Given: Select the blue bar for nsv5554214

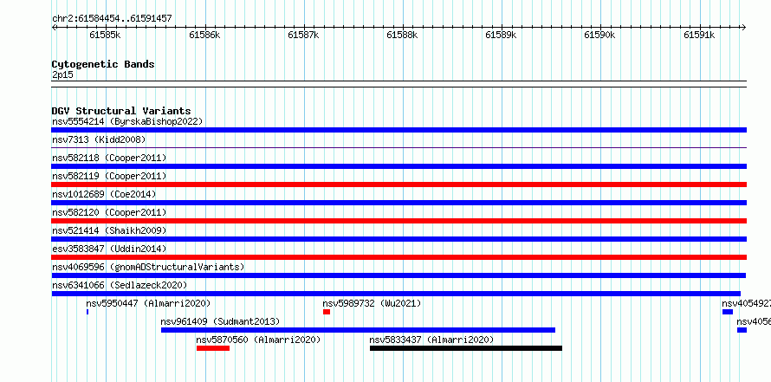Looking at the screenshot, I should tap(398, 130).
